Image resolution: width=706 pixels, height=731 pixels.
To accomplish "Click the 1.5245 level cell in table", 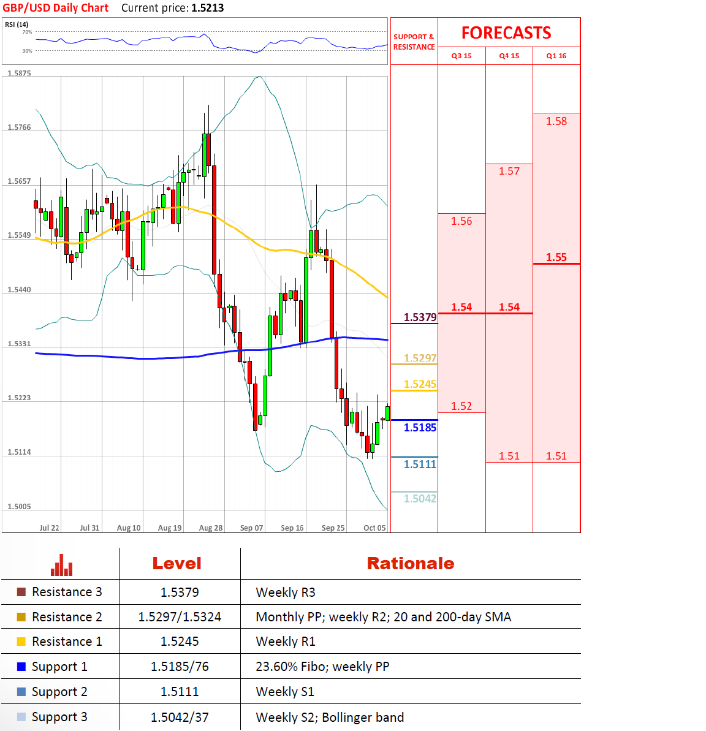I will click(180, 642).
